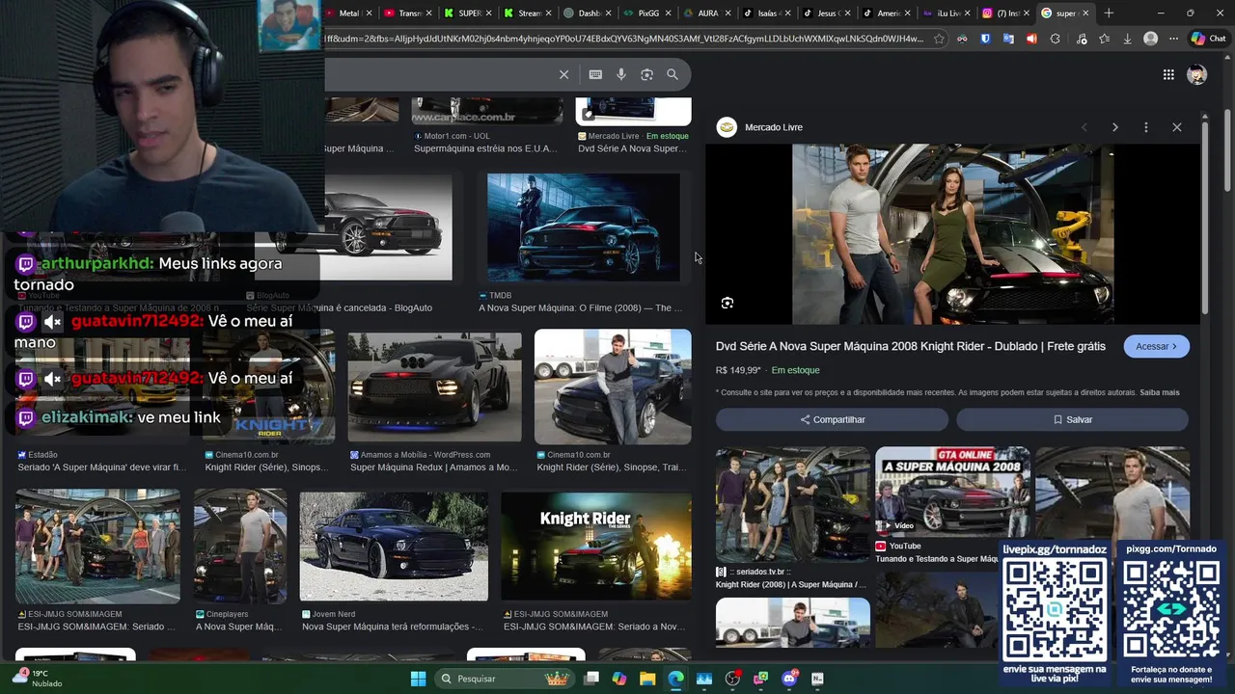Open Discord from the taskbar
The height and width of the screenshot is (694, 1235).
[789, 679]
